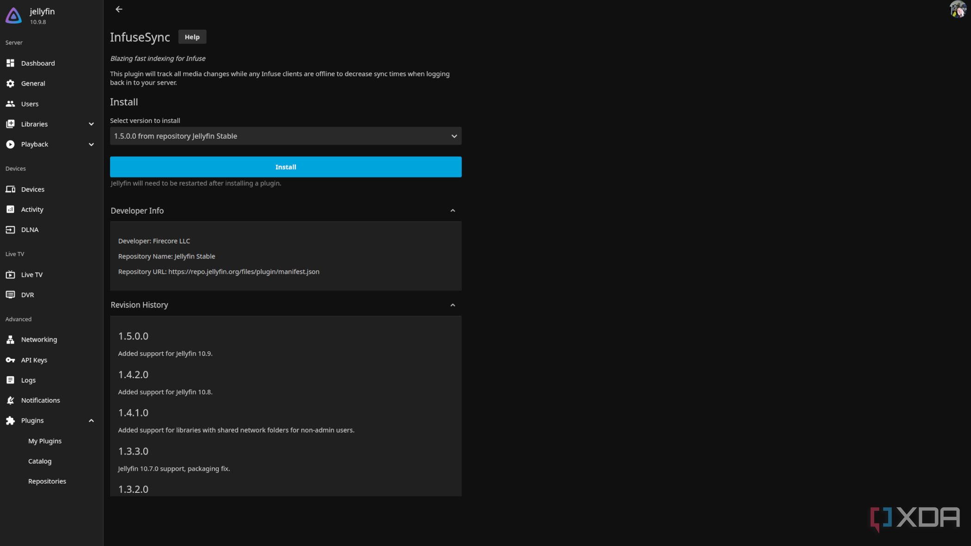Viewport: 971px width, 546px height.
Task: Click the back navigation arrow
Action: pos(119,9)
